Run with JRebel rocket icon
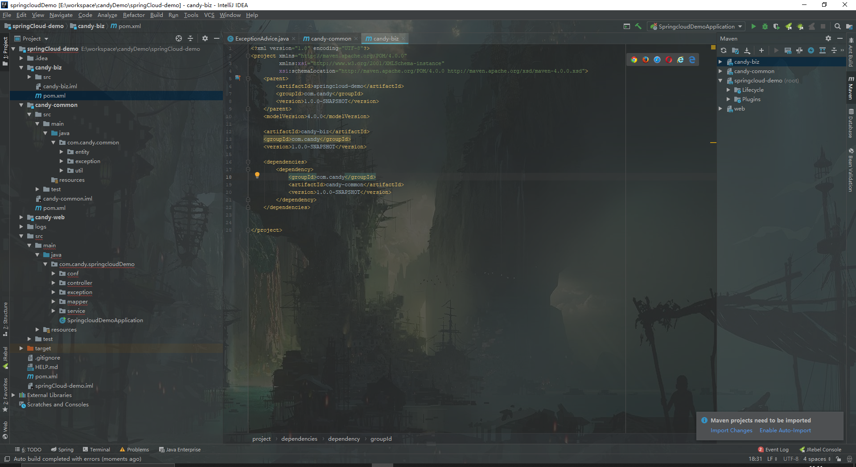The image size is (856, 467). point(789,26)
